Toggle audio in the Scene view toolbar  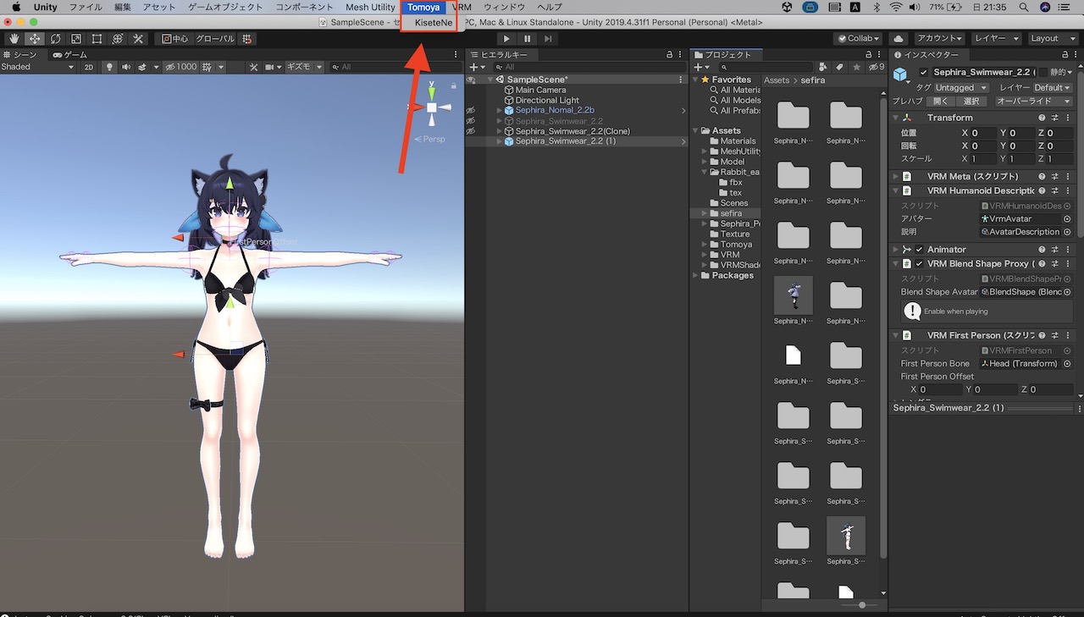pos(126,67)
